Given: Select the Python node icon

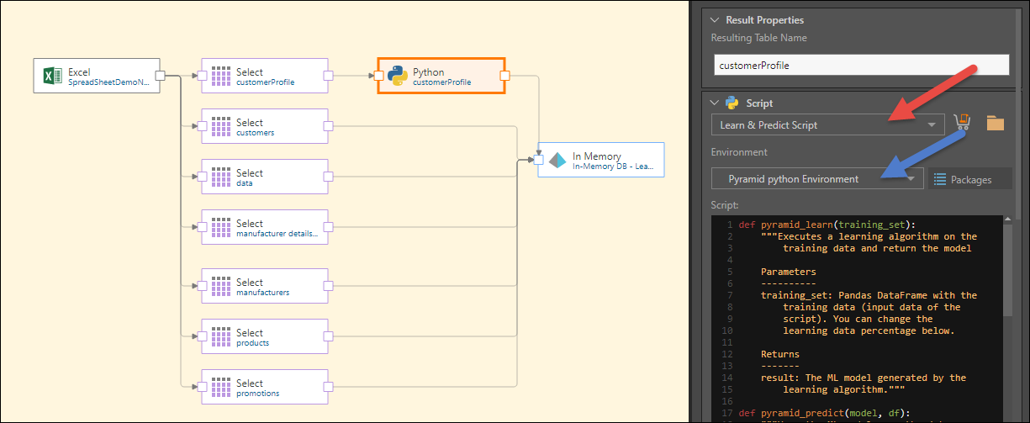Looking at the screenshot, I should [x=399, y=77].
